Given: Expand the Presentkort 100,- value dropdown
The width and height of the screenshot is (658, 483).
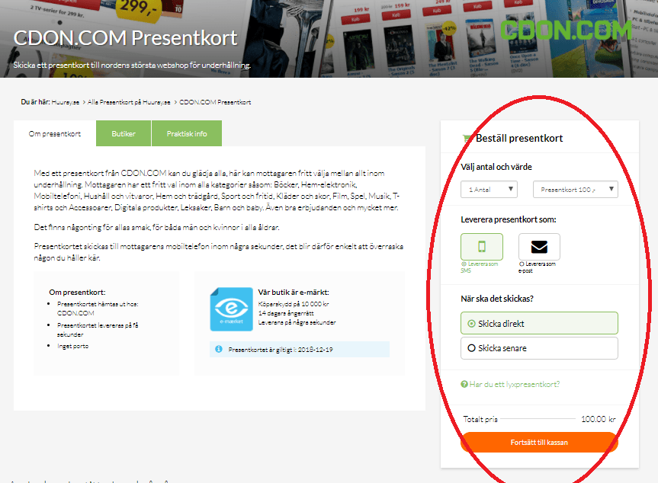Looking at the screenshot, I should [576, 189].
